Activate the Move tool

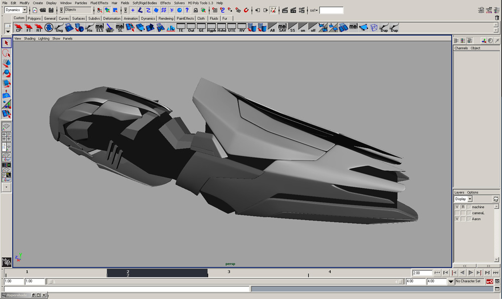[x=7, y=63]
